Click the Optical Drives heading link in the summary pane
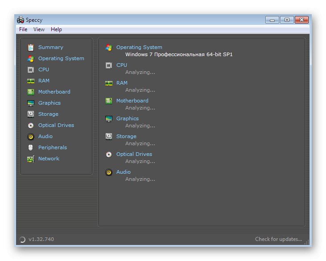 (134, 154)
